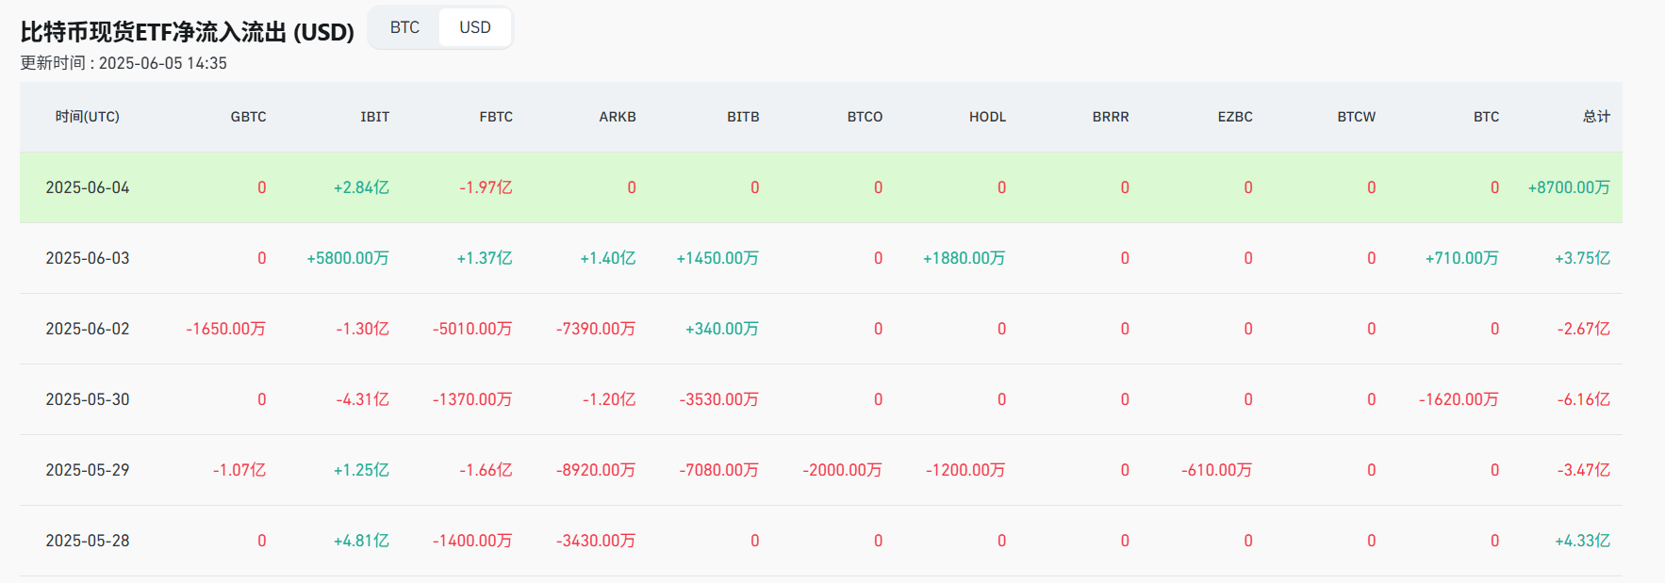Click the GBTC column header
The height and width of the screenshot is (583, 1665).
point(248,117)
